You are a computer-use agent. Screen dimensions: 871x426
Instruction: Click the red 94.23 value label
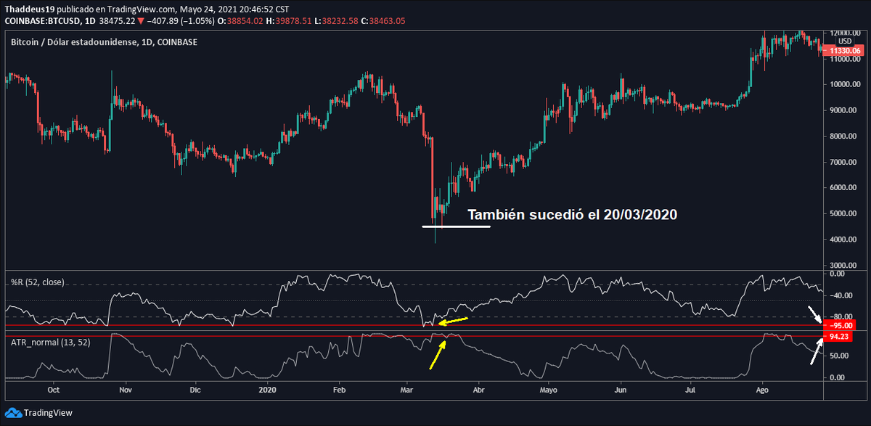tap(838, 337)
